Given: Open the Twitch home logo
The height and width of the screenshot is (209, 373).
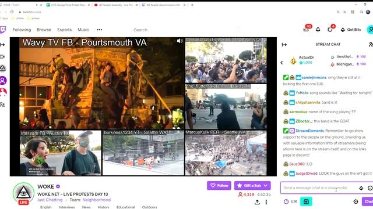Looking at the screenshot, I should coord(3,30).
